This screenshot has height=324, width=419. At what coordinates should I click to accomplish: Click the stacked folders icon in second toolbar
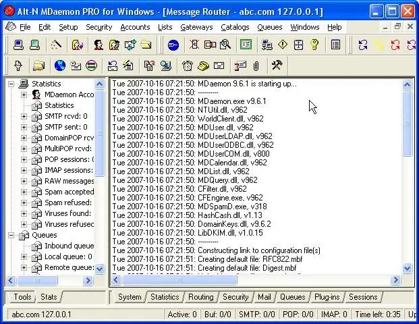click(38, 65)
